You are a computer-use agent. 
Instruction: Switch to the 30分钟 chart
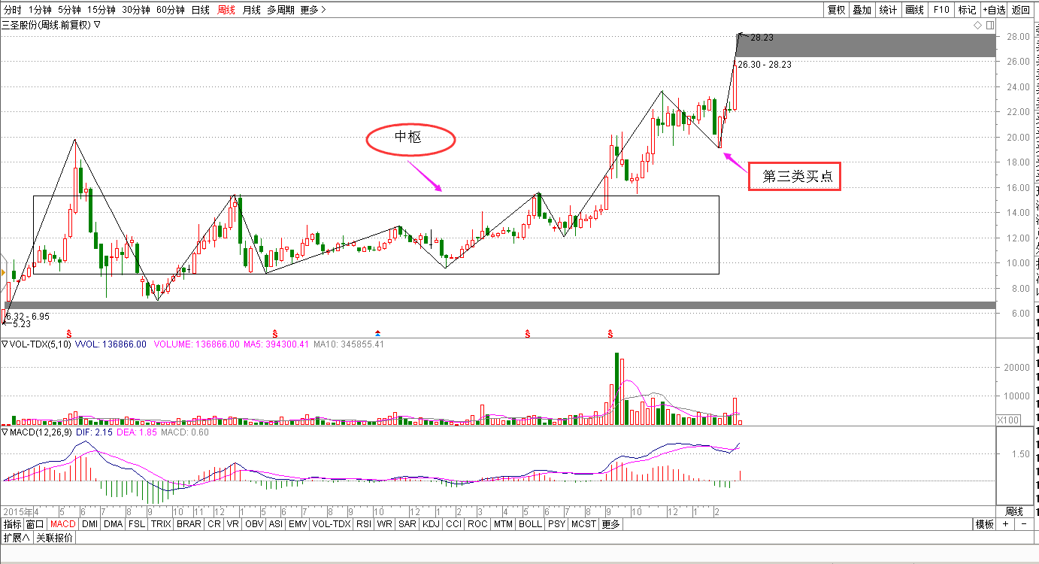pyautogui.click(x=135, y=10)
